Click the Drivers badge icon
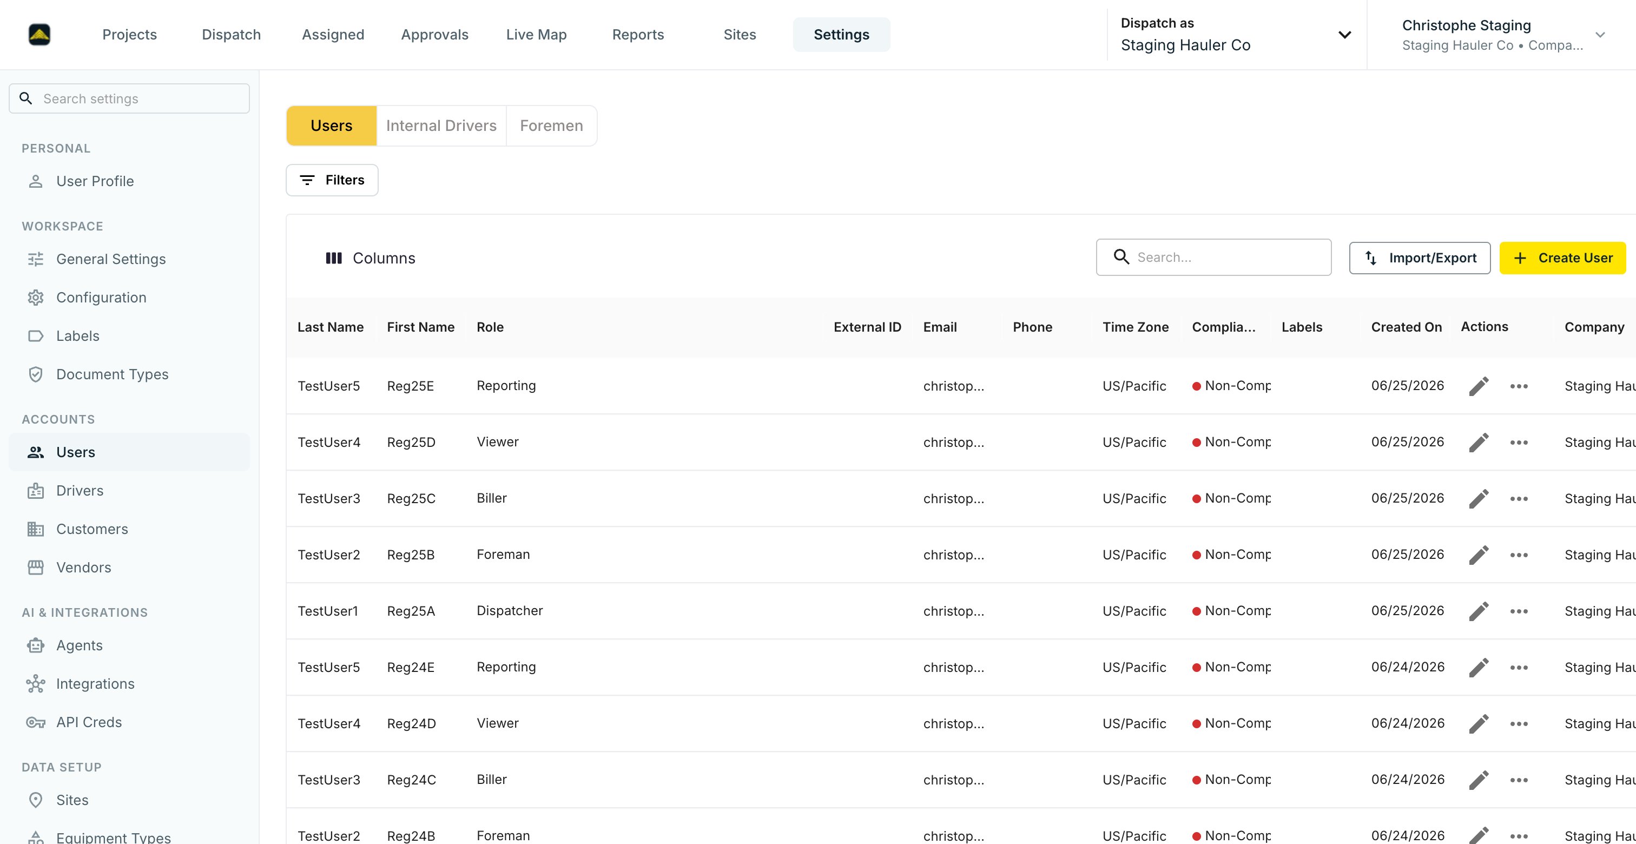Image resolution: width=1636 pixels, height=844 pixels. pyautogui.click(x=36, y=490)
